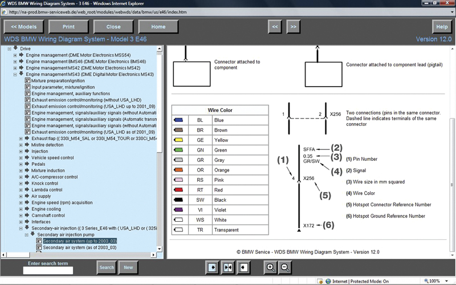Open Engine management, auxiliary functions diagram icon

(27, 93)
